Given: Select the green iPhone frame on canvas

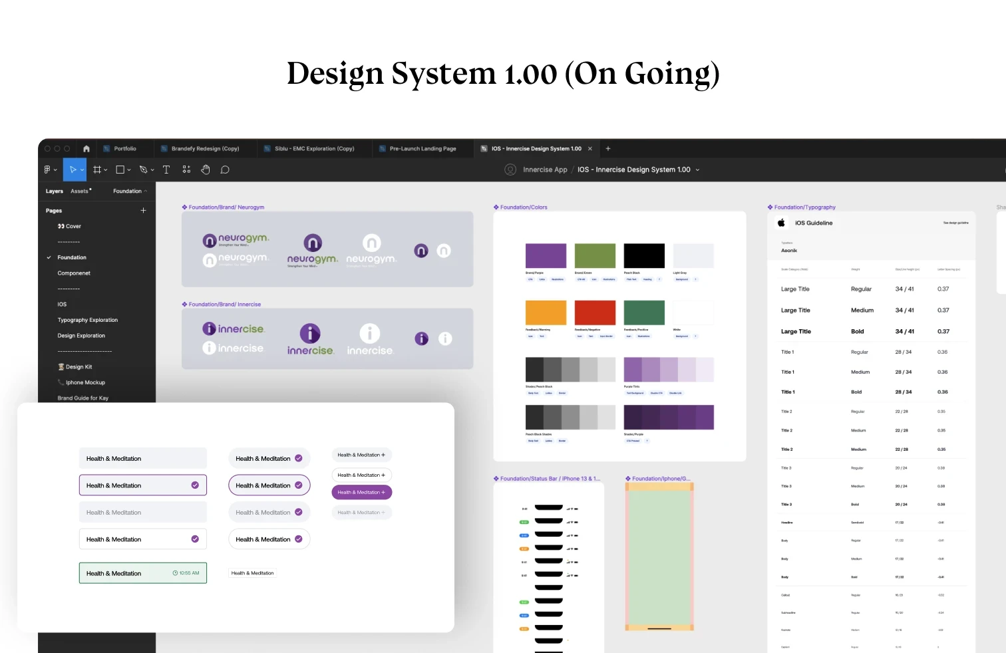Looking at the screenshot, I should (x=659, y=557).
